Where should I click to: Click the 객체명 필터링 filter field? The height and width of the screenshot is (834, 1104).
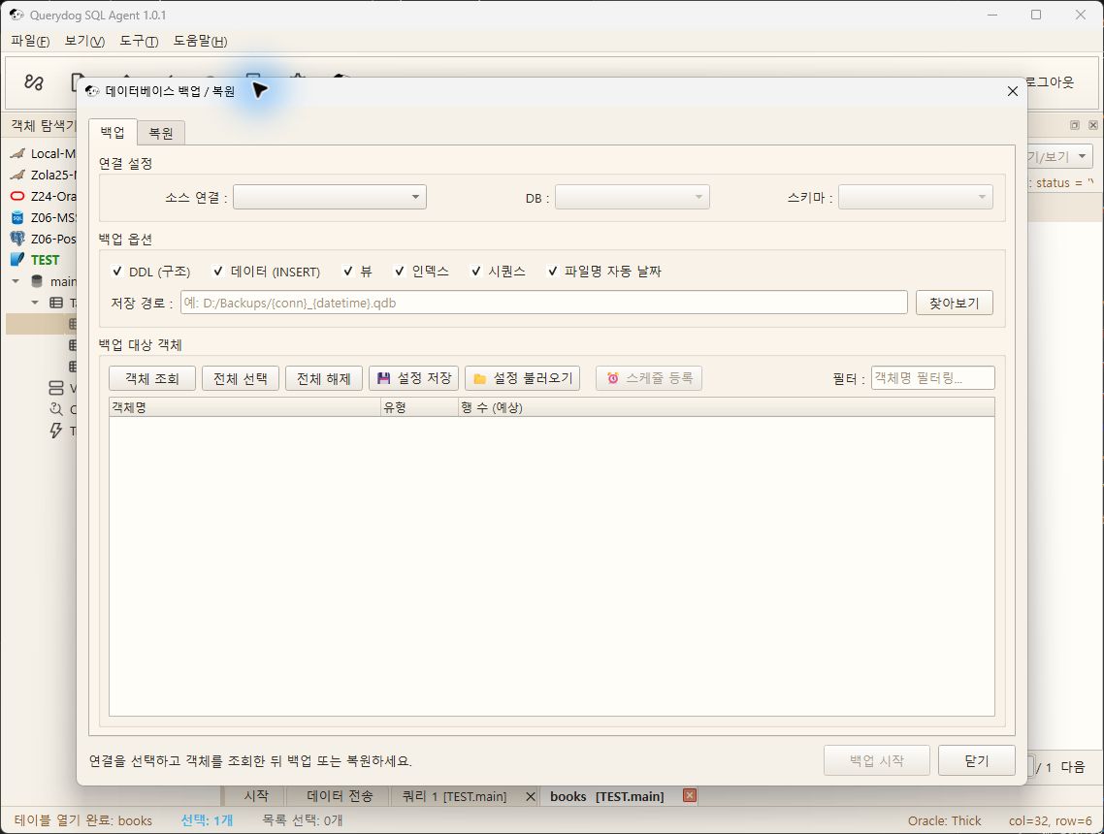click(x=933, y=378)
